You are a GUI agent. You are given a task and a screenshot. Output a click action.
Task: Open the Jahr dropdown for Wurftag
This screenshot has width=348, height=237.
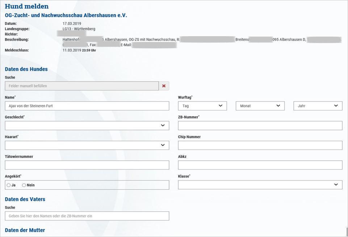[x=318, y=106]
